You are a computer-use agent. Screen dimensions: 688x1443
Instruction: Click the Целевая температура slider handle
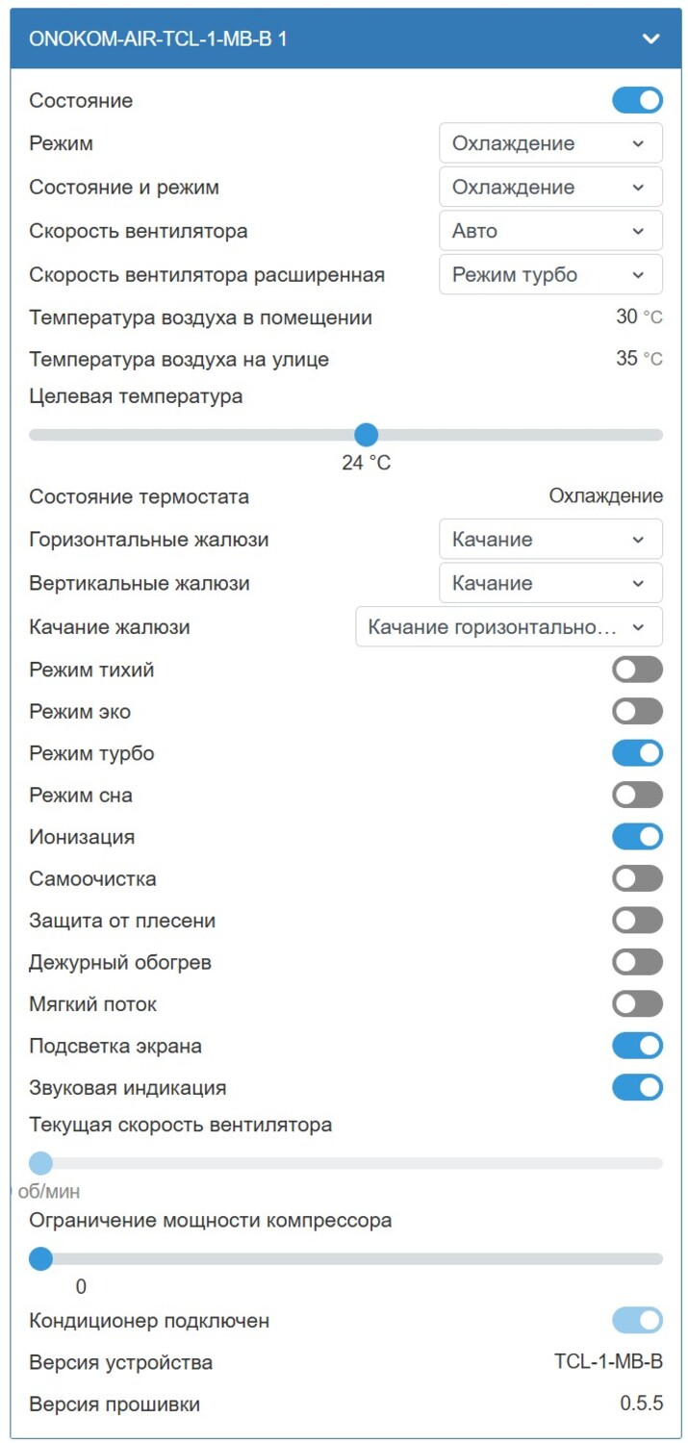(367, 435)
